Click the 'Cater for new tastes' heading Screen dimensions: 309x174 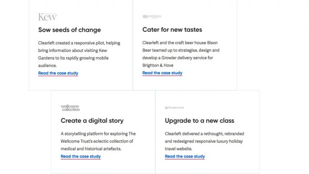pyautogui.click(x=172, y=30)
